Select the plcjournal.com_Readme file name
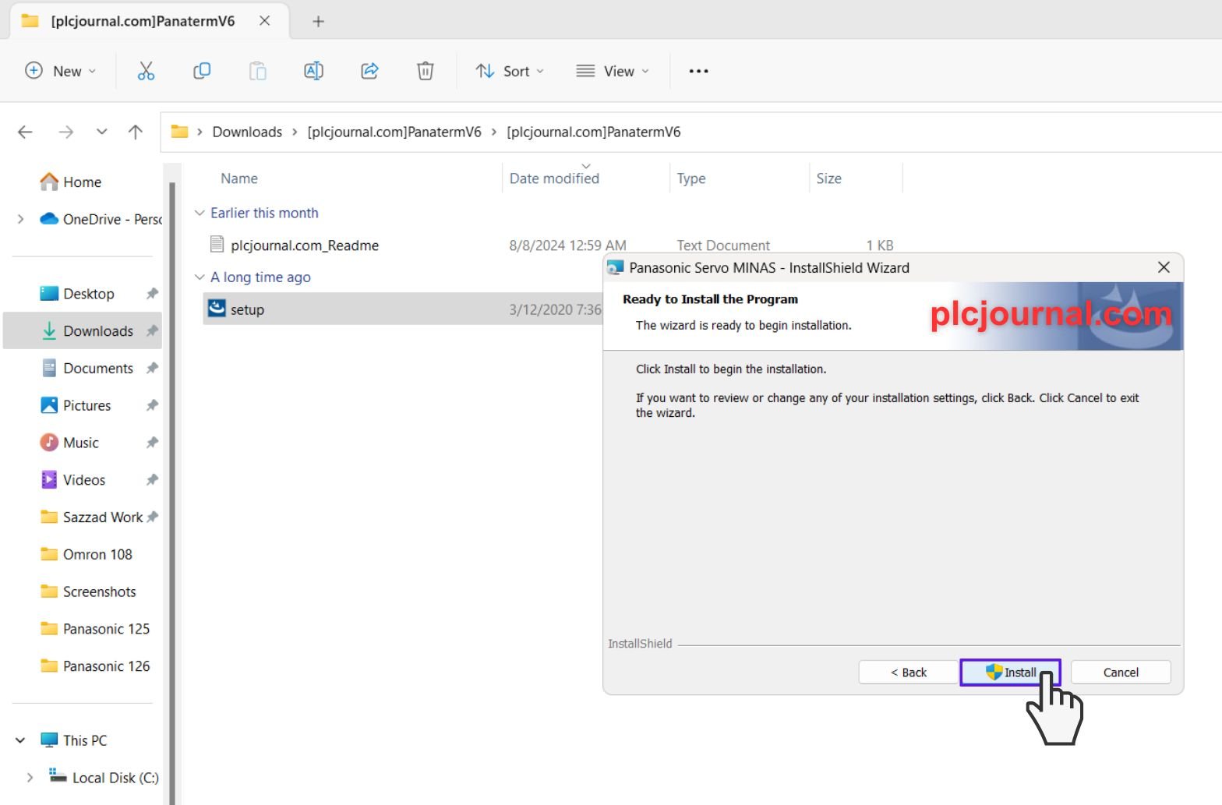 pos(305,245)
